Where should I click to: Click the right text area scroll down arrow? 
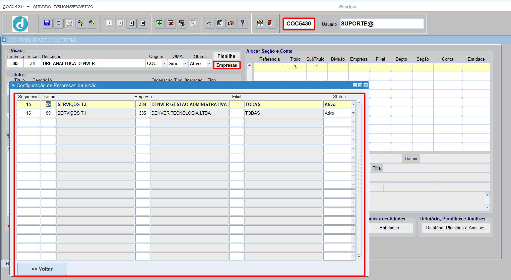point(488,208)
